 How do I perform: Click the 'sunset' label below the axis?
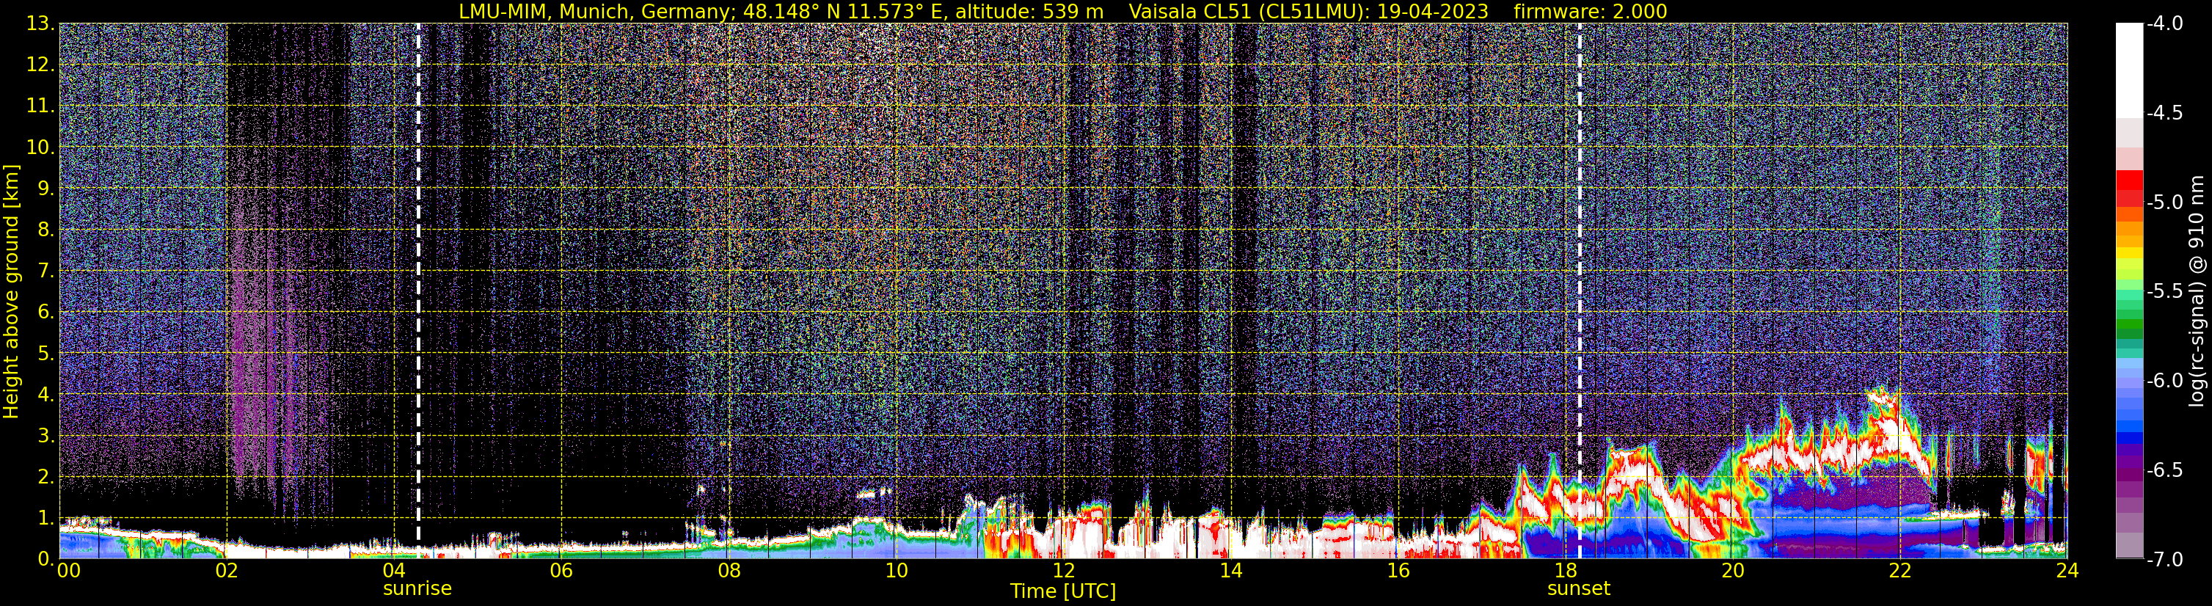1578,588
